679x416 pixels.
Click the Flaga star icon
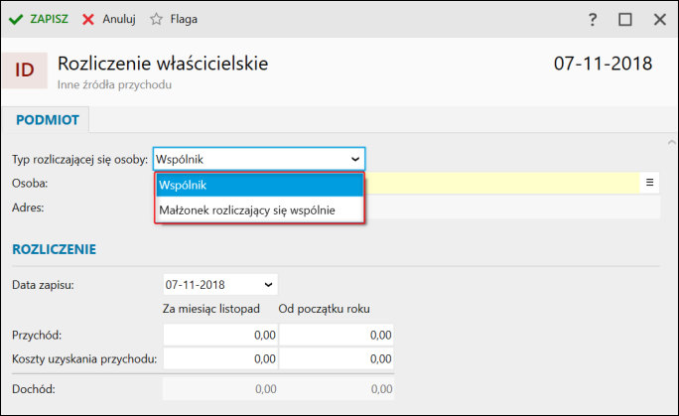156,19
